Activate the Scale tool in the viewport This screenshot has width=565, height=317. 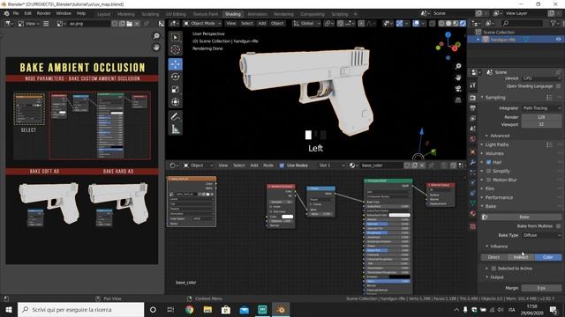point(176,90)
